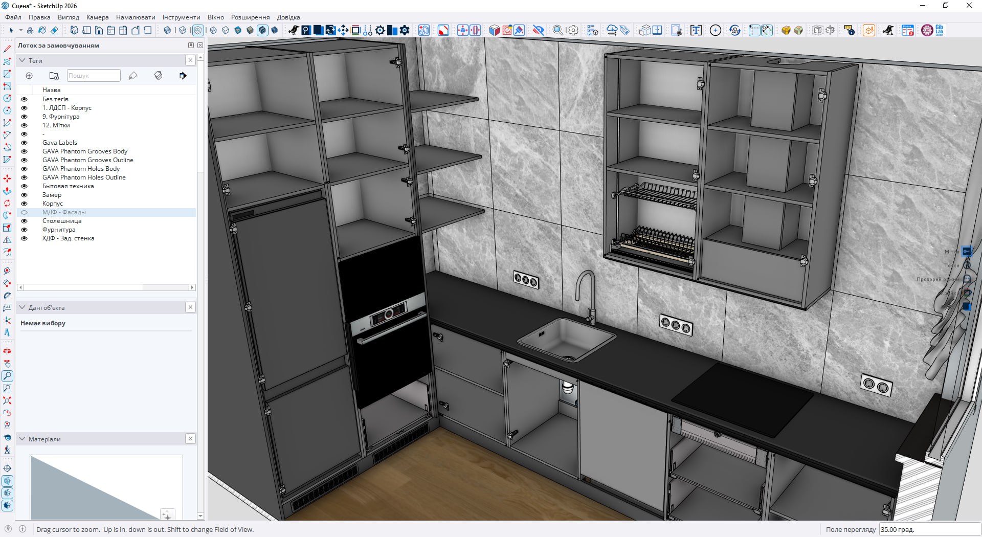Click the Paint Bucket tool

(x=42, y=30)
